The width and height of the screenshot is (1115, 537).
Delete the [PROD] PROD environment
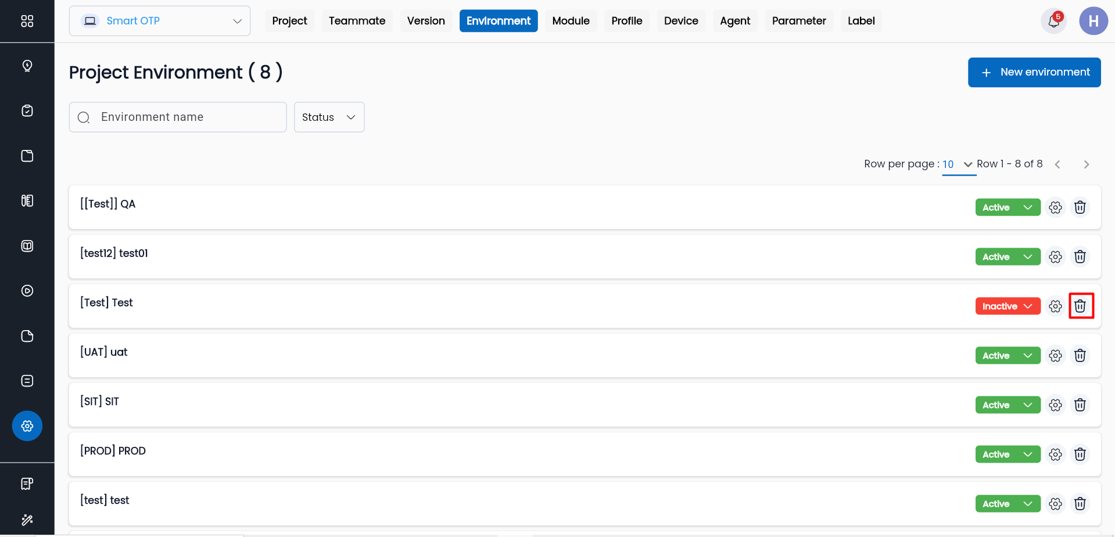(x=1080, y=454)
